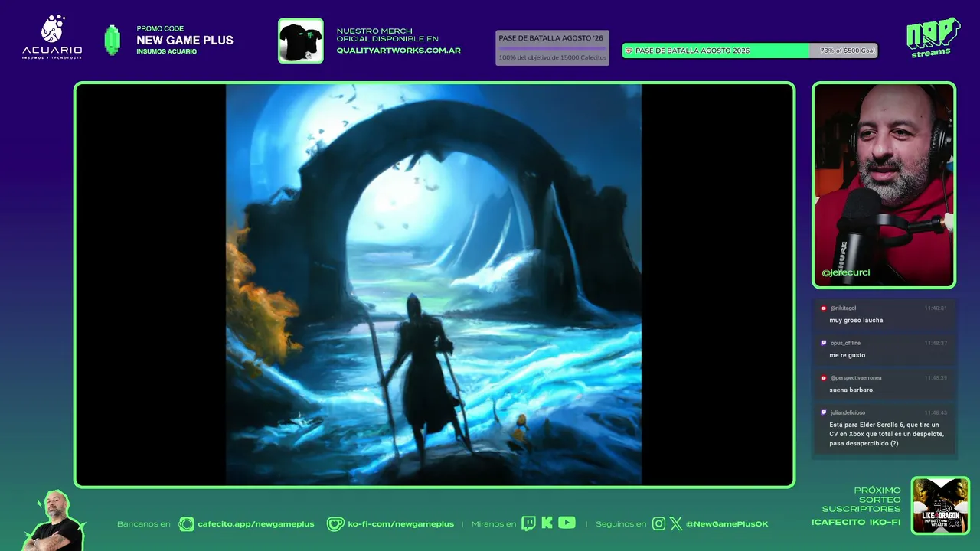Click the 'PROMO CODE' label

[160, 29]
